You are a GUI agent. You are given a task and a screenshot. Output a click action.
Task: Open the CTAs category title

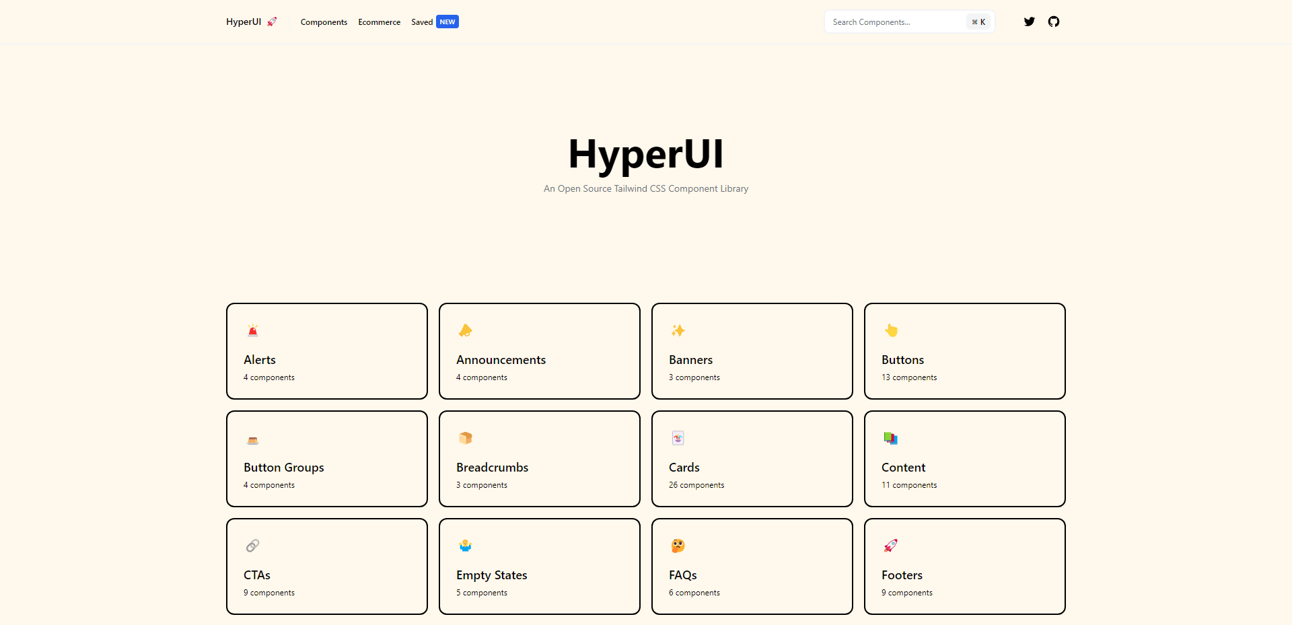coord(256,575)
